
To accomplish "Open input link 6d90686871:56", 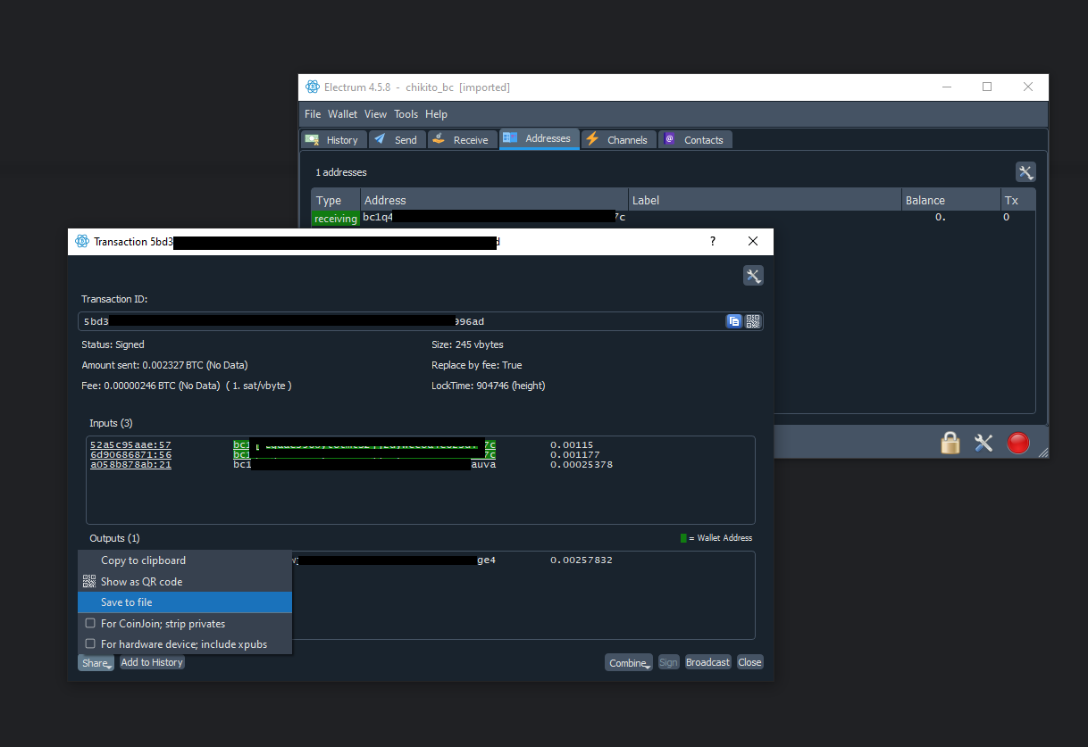I will (x=130, y=454).
